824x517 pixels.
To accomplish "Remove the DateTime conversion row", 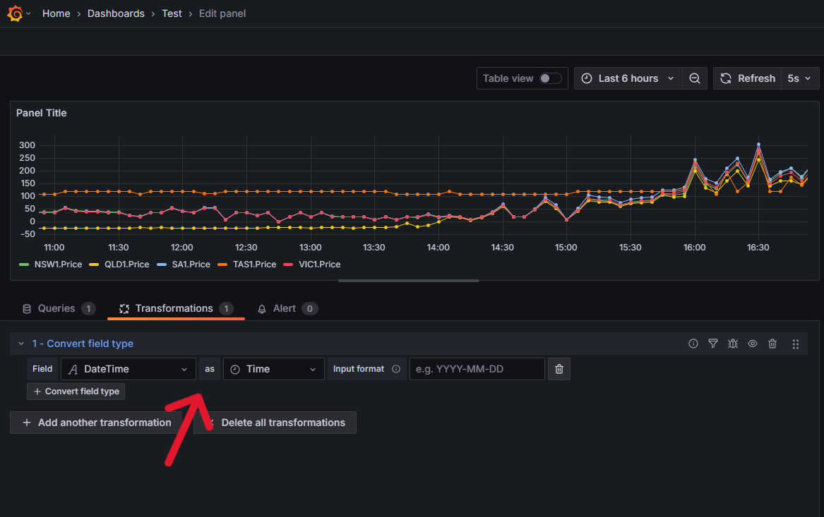I will point(559,369).
